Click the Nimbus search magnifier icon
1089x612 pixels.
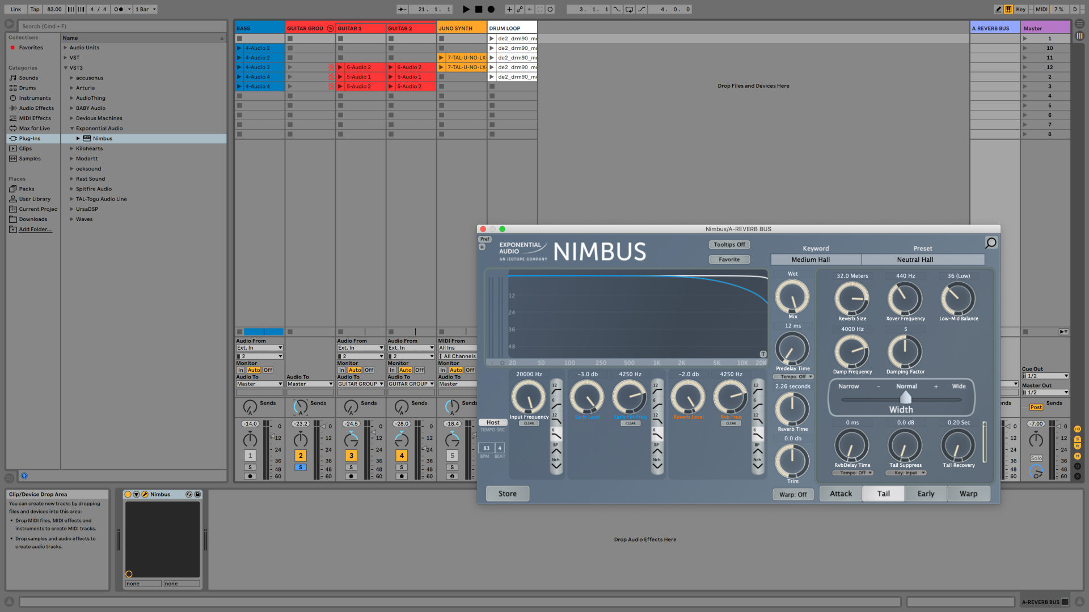point(990,243)
